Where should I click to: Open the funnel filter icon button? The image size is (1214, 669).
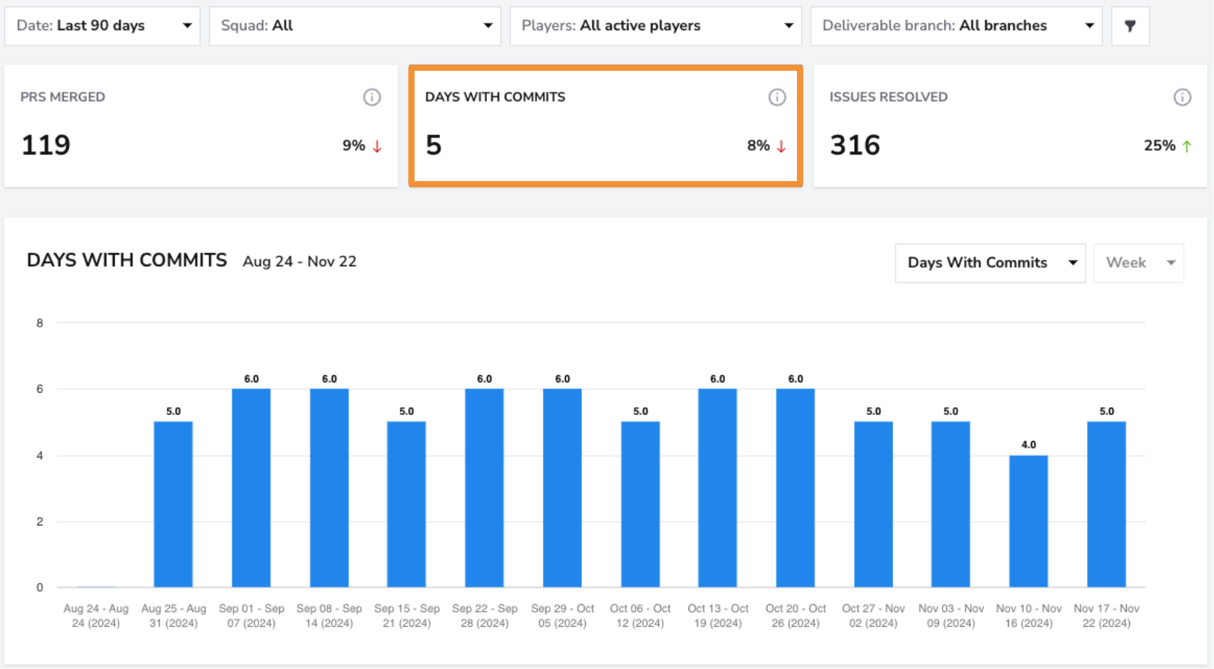[x=1130, y=26]
